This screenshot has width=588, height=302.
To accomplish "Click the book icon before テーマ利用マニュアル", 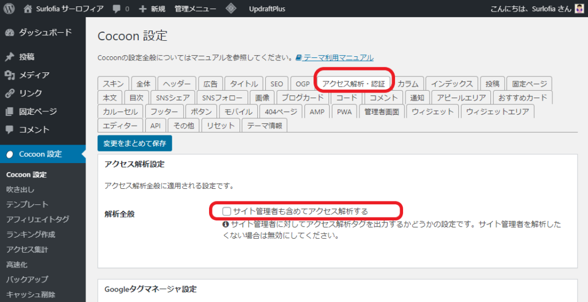I will coord(299,58).
